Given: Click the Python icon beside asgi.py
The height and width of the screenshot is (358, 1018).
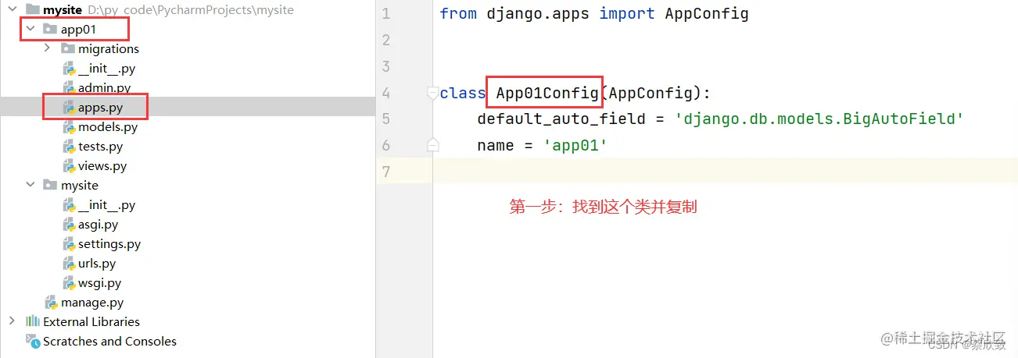Looking at the screenshot, I should coord(69,225).
